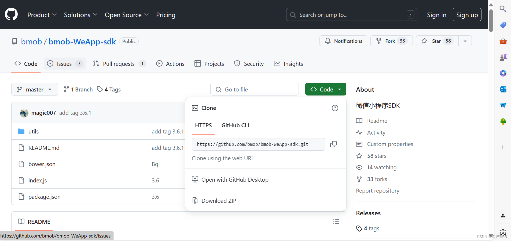Open the Security tab
This screenshot has height=241, width=511.
pos(249,64)
